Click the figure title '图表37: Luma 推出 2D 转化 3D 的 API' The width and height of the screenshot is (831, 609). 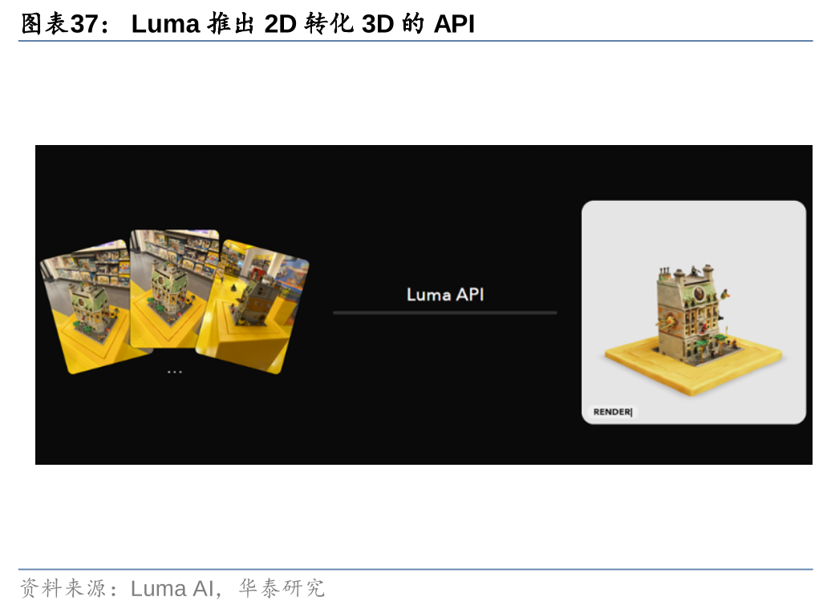248,24
